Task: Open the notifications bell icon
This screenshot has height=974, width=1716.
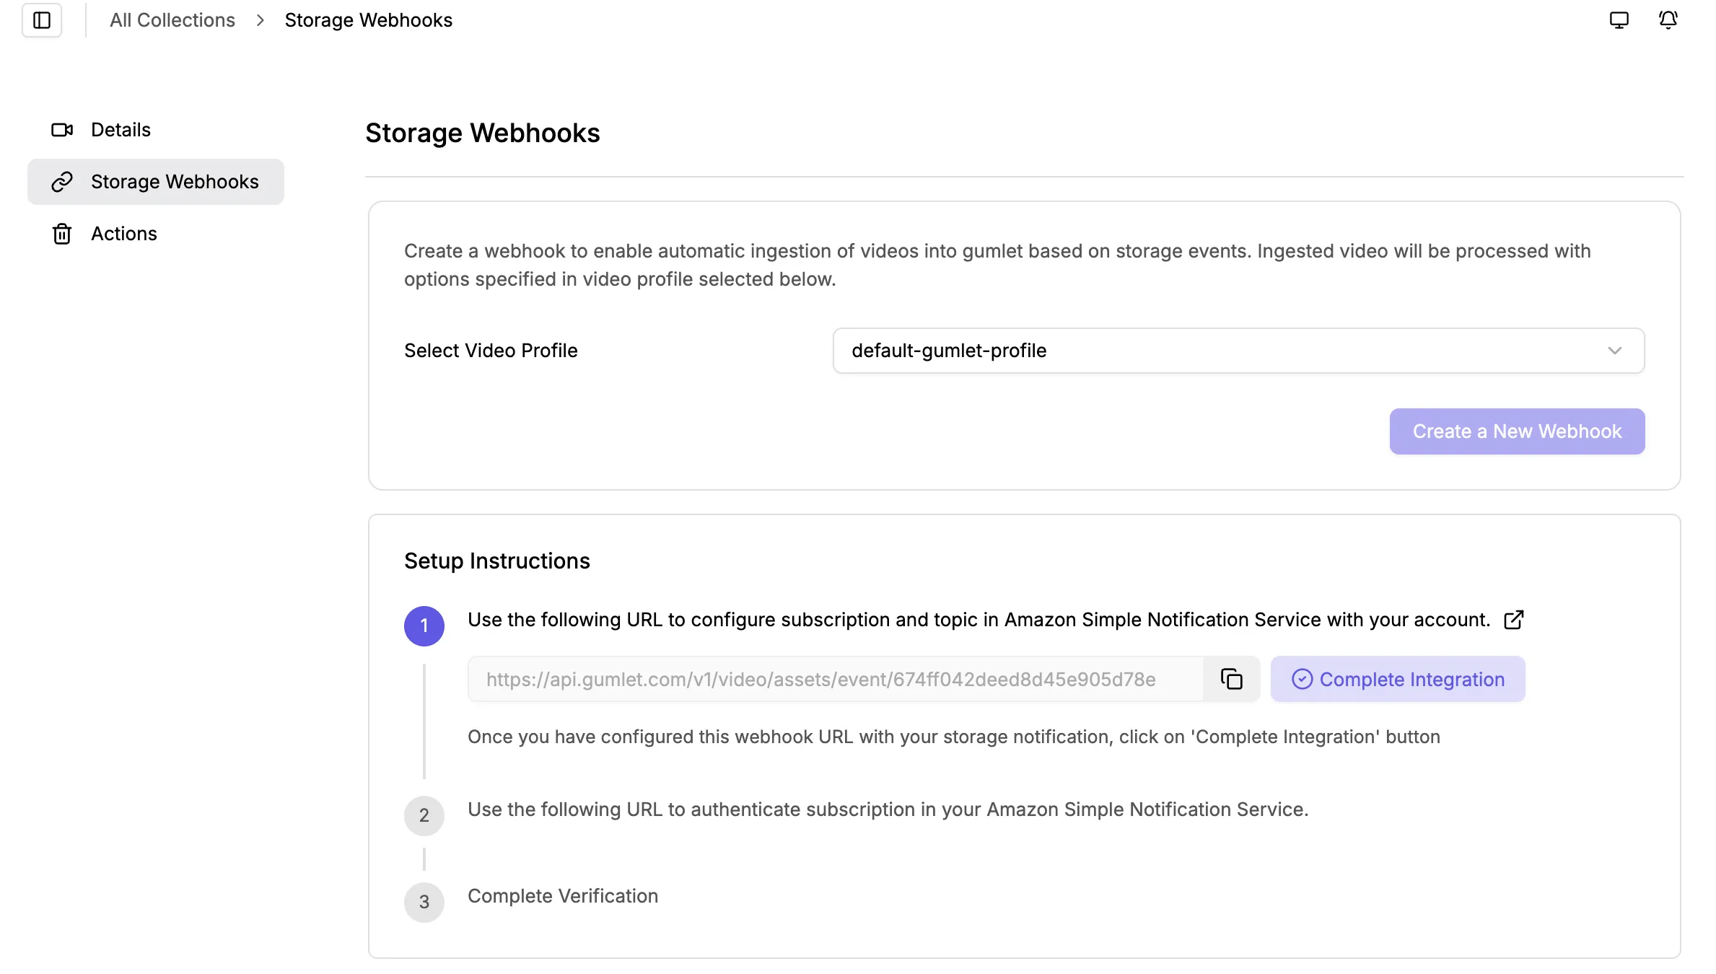Action: [1668, 20]
